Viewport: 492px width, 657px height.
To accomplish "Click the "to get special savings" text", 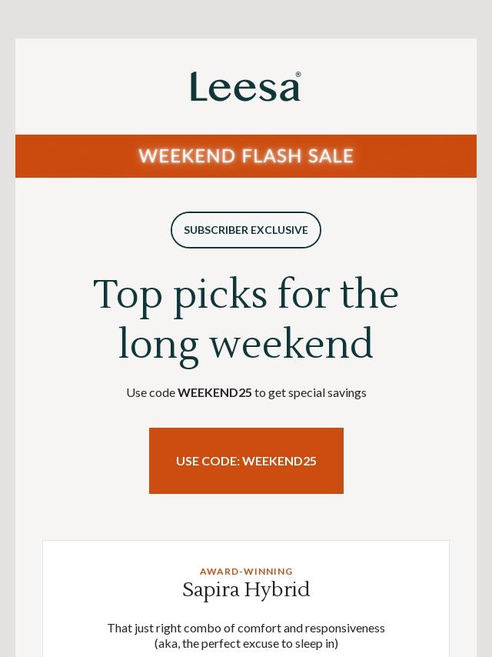I will click(x=311, y=392).
